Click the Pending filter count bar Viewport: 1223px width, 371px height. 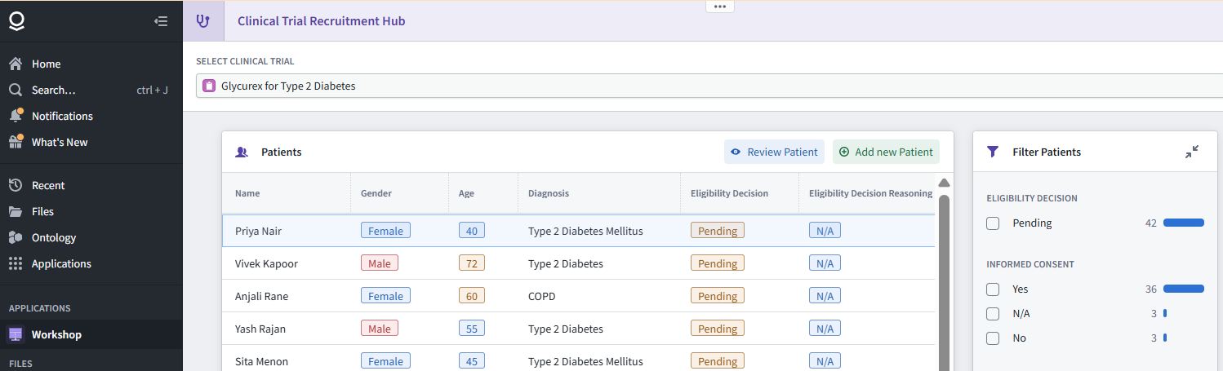[x=1184, y=223]
